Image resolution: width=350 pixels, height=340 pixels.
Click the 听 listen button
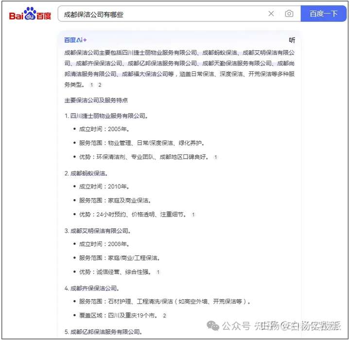tap(292, 40)
